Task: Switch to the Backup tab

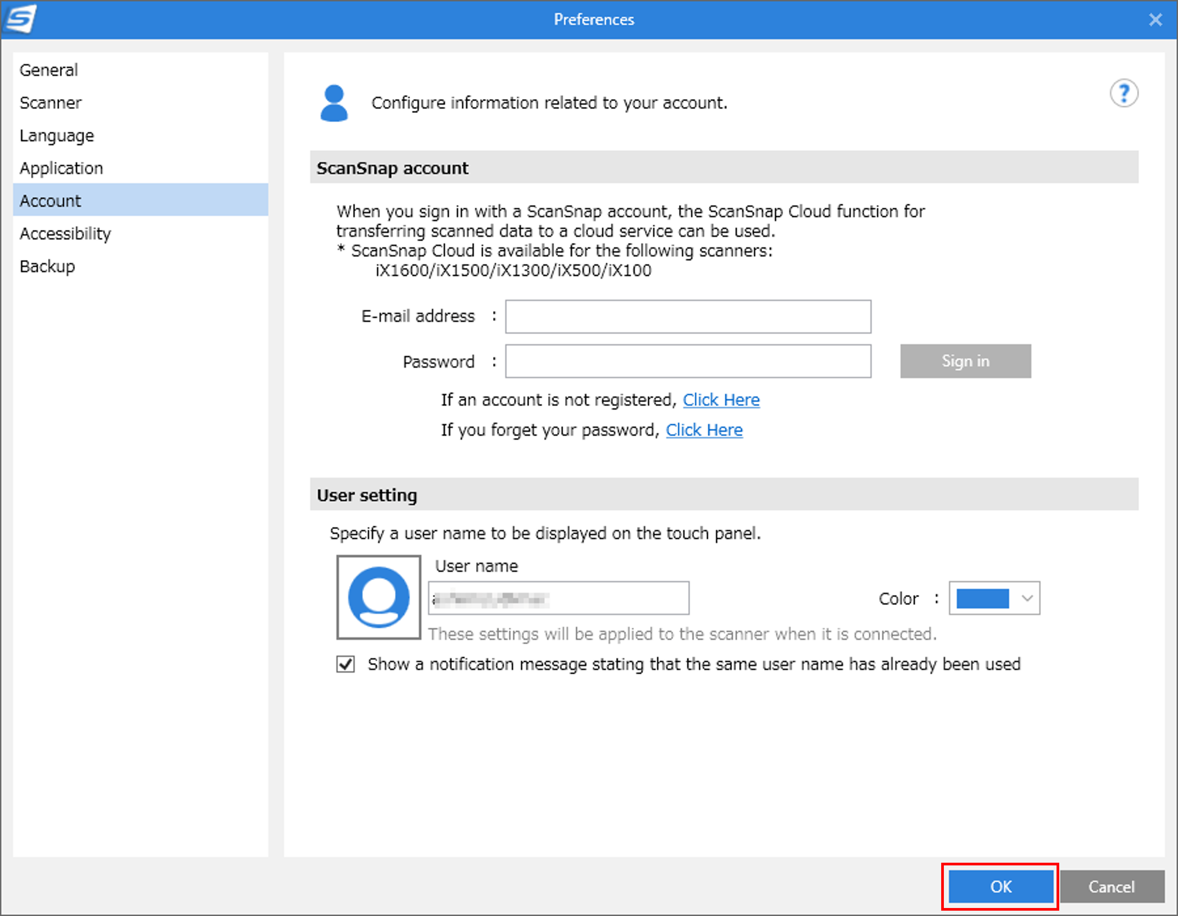Action: 140,266
